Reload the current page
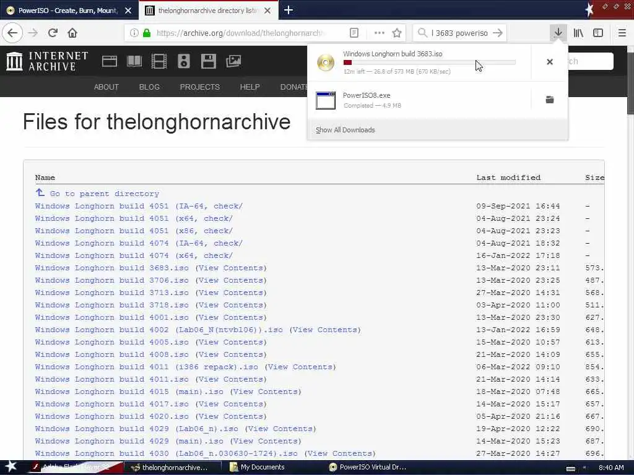 click(53, 33)
